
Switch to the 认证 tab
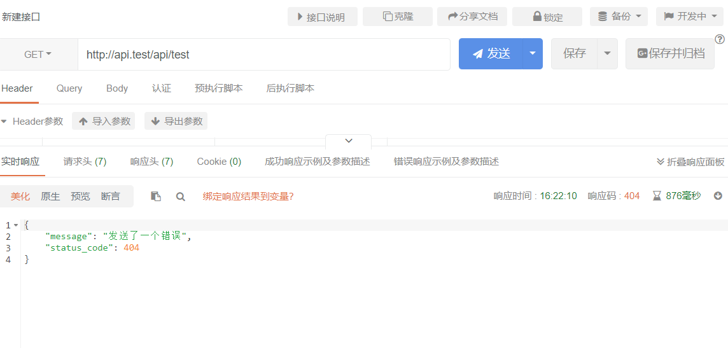tap(162, 88)
